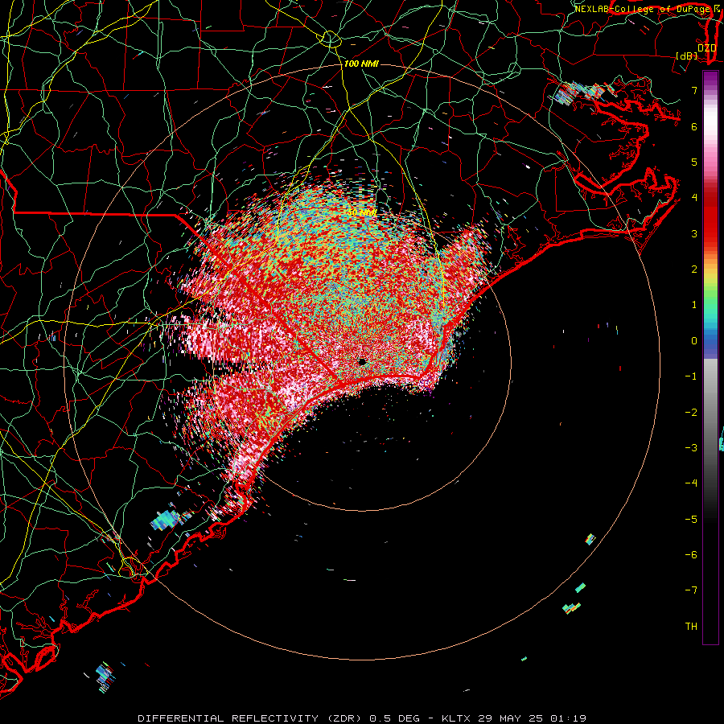Click the black radar site dot at center
724x724 pixels.
[x=362, y=361]
